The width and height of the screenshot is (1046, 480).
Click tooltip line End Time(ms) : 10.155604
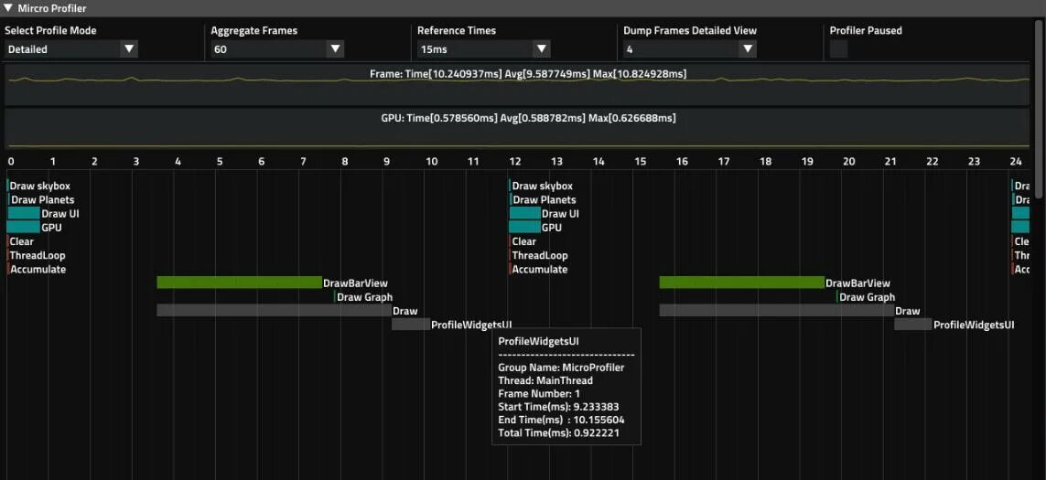[561, 420]
